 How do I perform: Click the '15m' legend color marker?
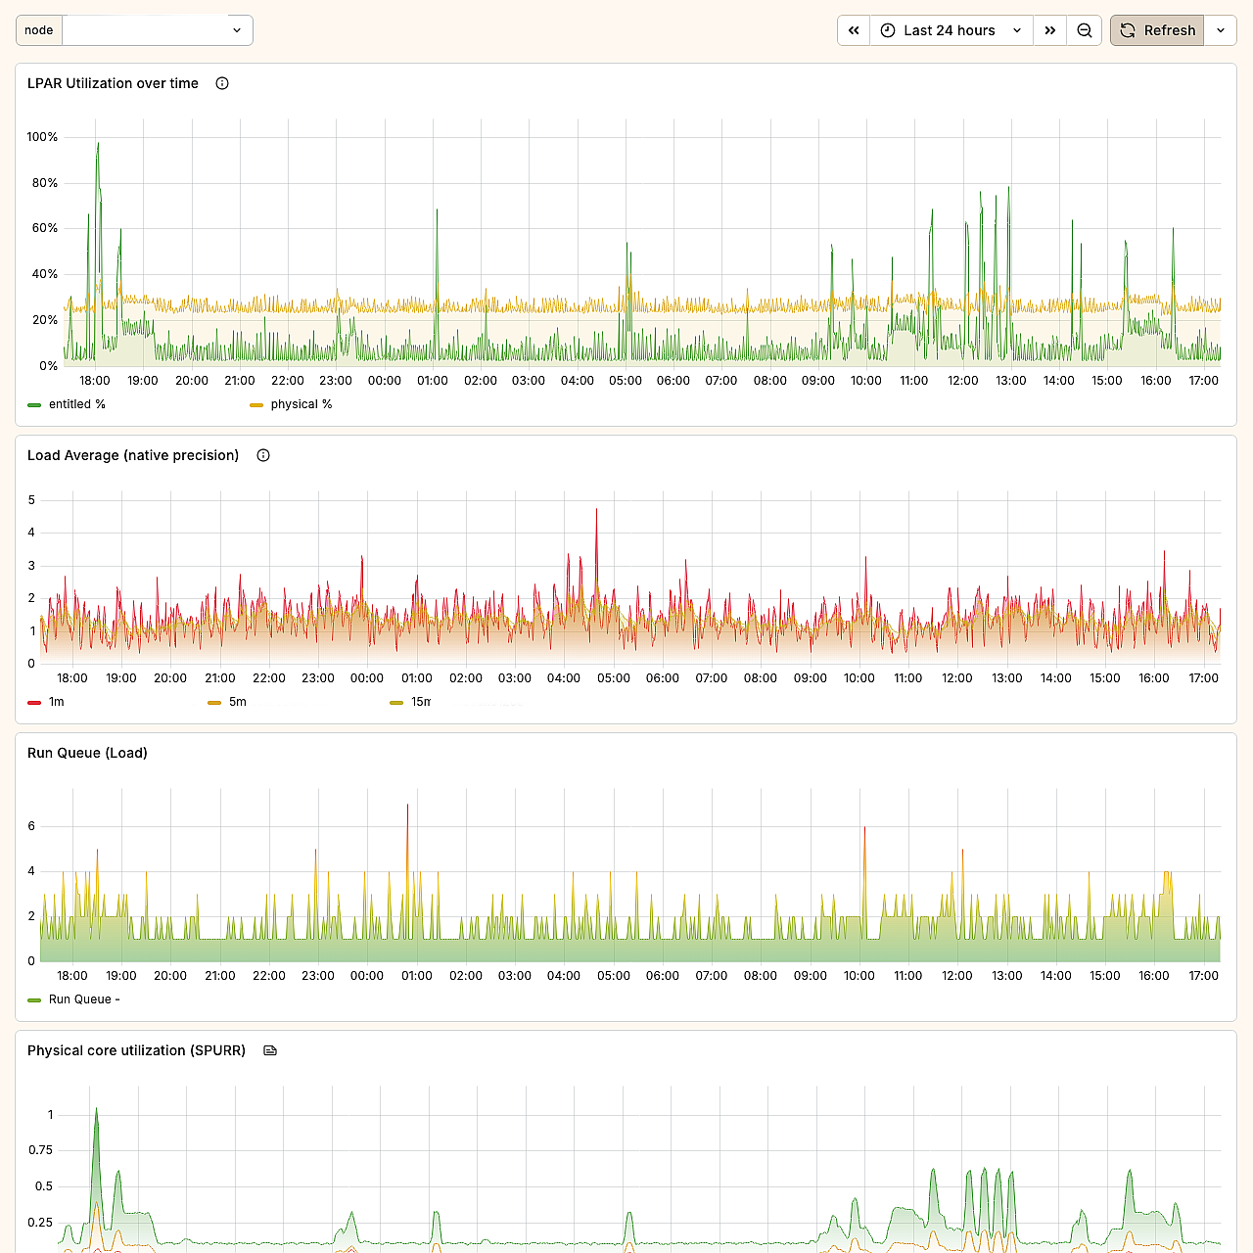396,702
